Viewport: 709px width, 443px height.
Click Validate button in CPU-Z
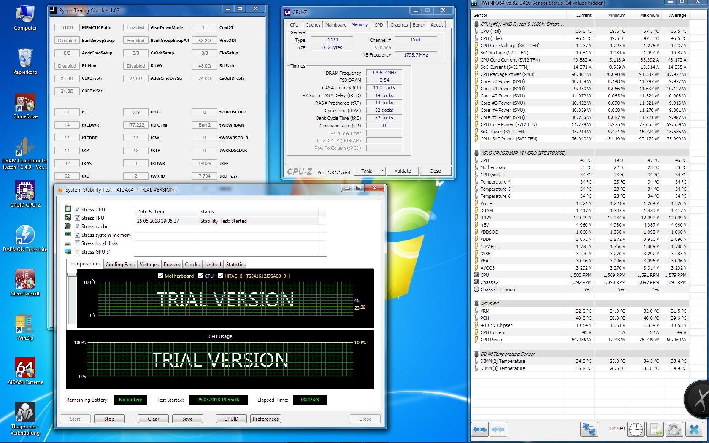coord(403,171)
